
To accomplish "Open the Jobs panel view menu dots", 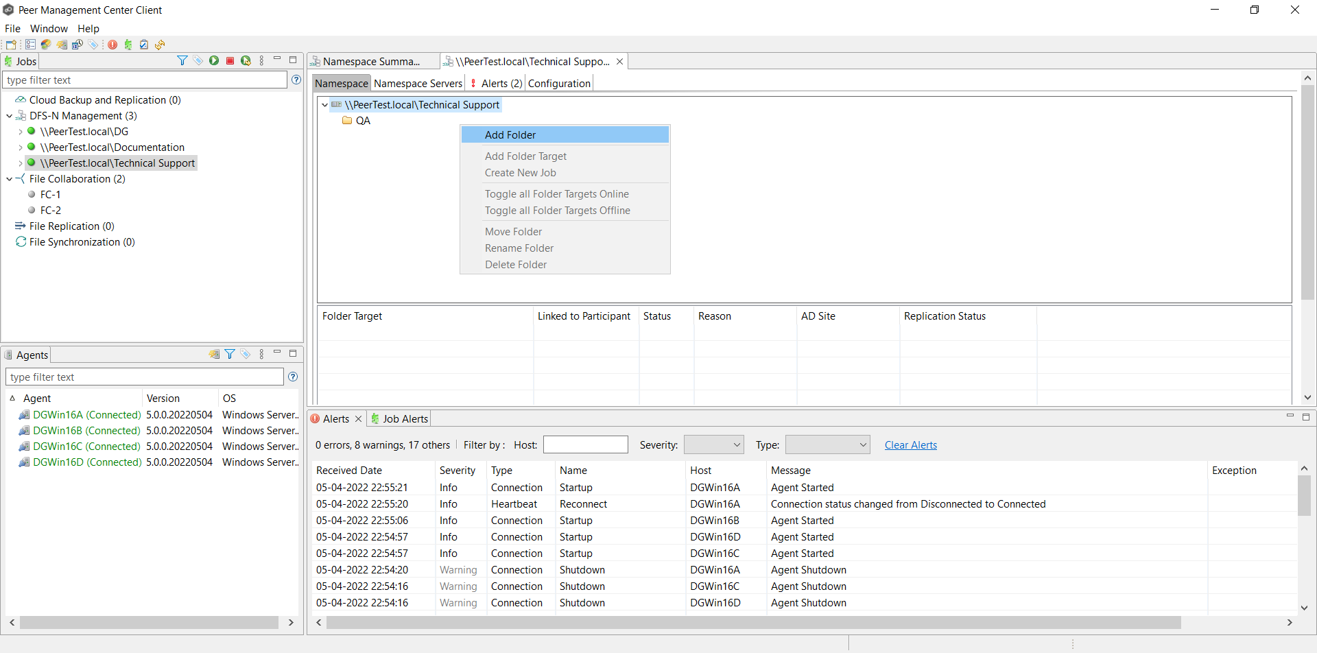I will point(261,61).
